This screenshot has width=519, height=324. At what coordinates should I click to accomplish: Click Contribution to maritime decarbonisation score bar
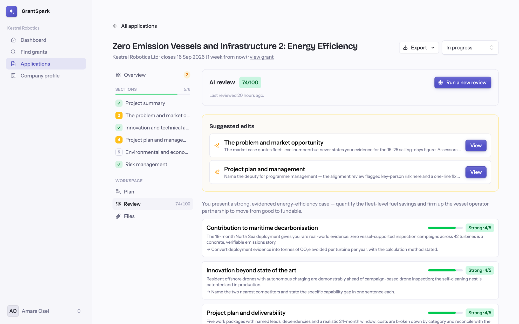[x=445, y=228]
